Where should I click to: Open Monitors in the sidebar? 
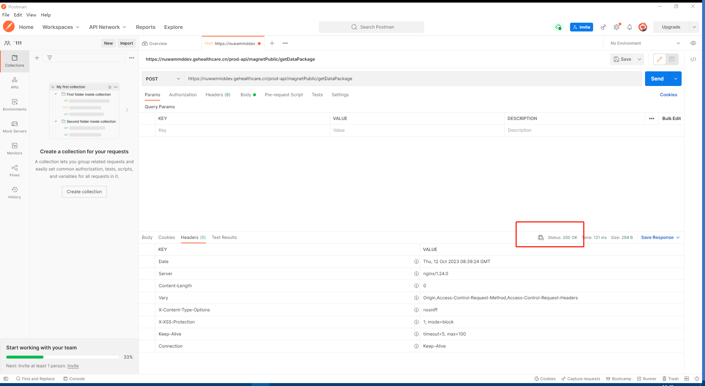15,149
